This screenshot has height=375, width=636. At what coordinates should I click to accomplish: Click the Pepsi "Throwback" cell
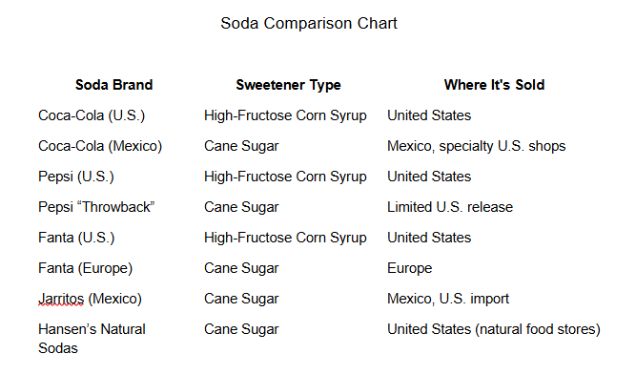(x=96, y=207)
